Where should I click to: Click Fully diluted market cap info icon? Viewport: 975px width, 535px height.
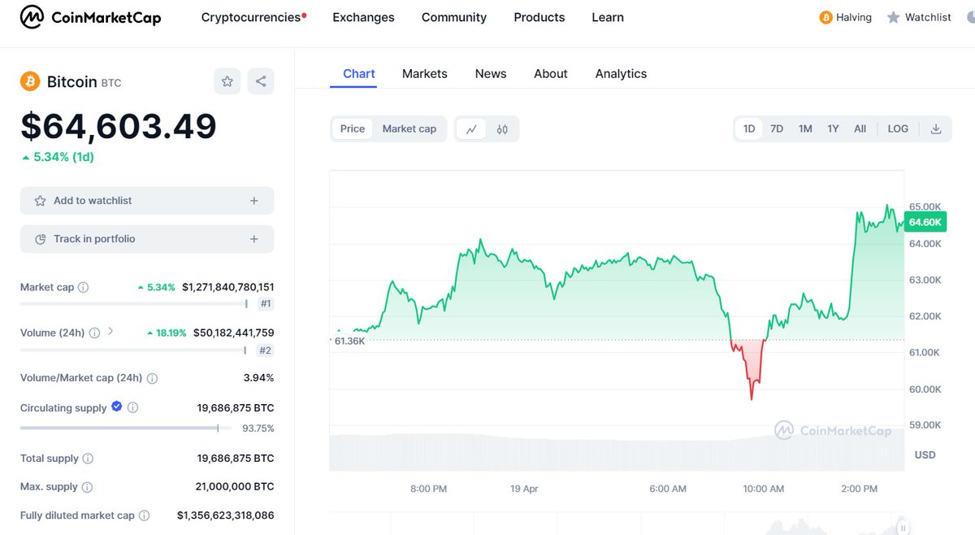144,515
